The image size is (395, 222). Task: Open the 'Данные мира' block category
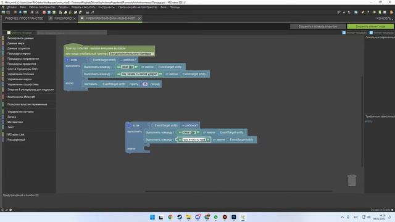(x=16, y=43)
